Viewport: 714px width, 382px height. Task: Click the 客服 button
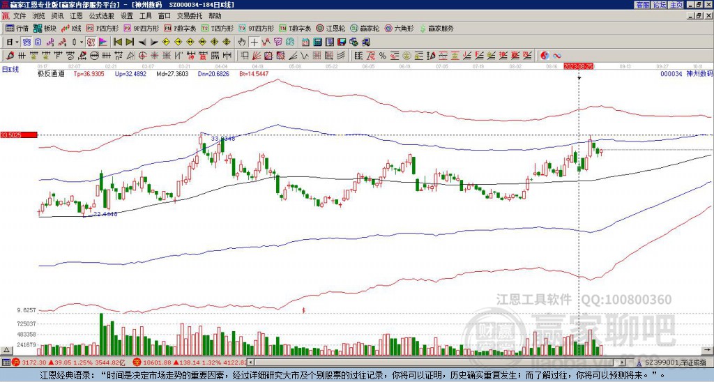coord(642,5)
